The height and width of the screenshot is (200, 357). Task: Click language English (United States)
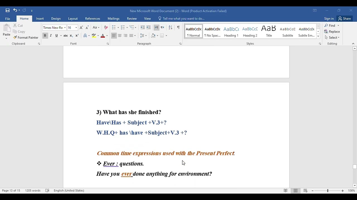[69, 191]
